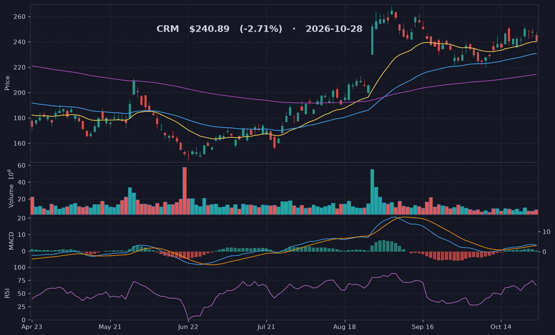Screen dimensions: 555x335
Task: Click the Oct 14 date axis label
Action: pos(500,327)
